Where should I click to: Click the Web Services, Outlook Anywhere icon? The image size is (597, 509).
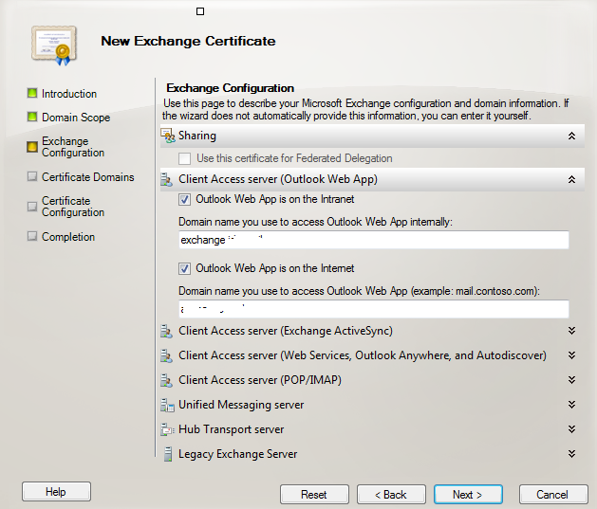click(166, 355)
